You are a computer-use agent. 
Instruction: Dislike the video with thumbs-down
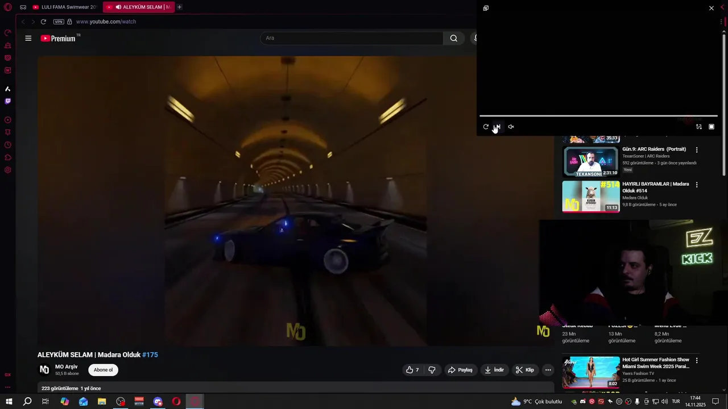pos(432,370)
